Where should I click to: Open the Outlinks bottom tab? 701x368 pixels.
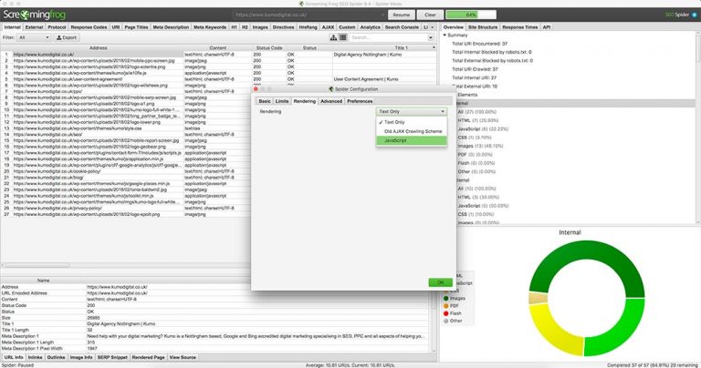click(56, 357)
